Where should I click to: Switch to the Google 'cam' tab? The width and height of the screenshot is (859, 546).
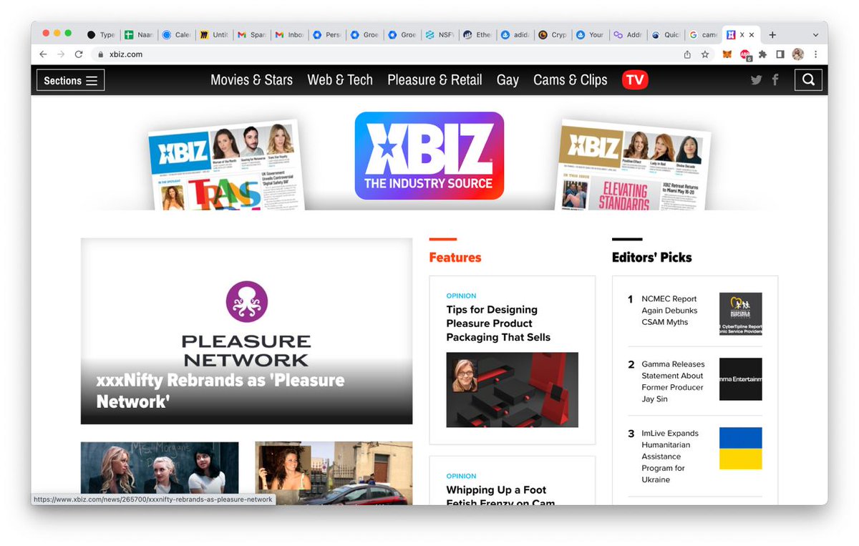pyautogui.click(x=704, y=34)
